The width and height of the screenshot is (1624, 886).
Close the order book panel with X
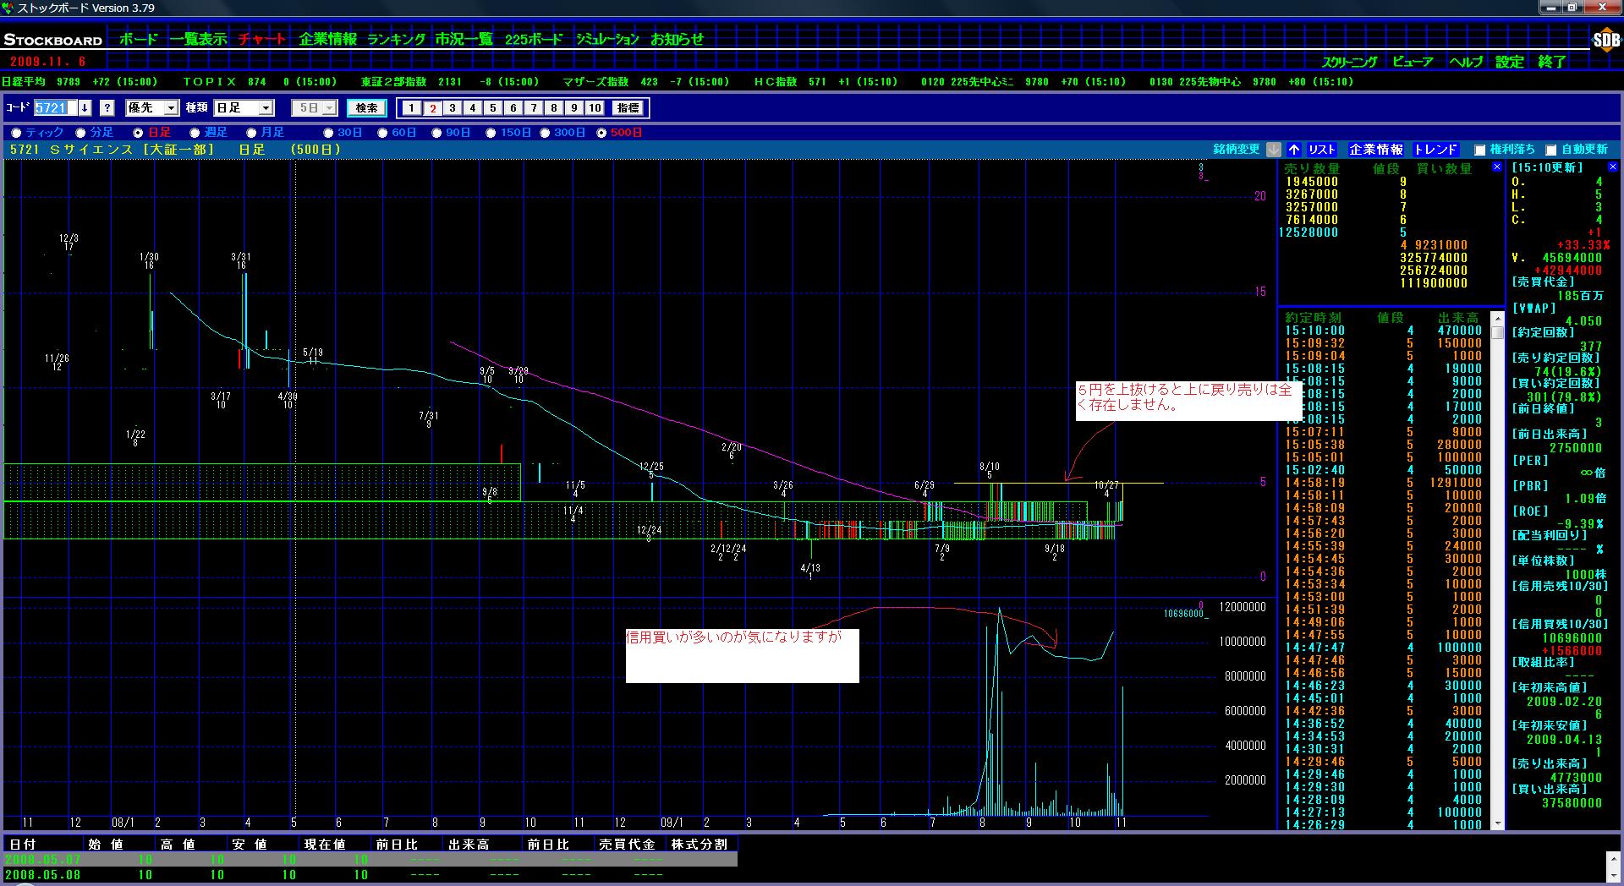coord(1496,167)
